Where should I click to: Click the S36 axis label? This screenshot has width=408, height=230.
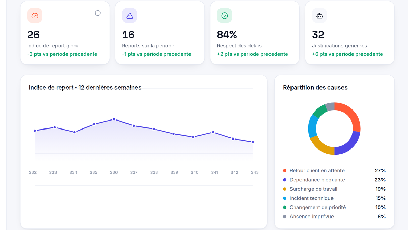coord(114,172)
